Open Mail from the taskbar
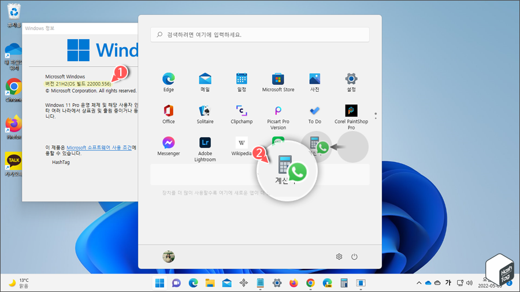Image resolution: width=520 pixels, height=292 pixels. click(x=227, y=283)
